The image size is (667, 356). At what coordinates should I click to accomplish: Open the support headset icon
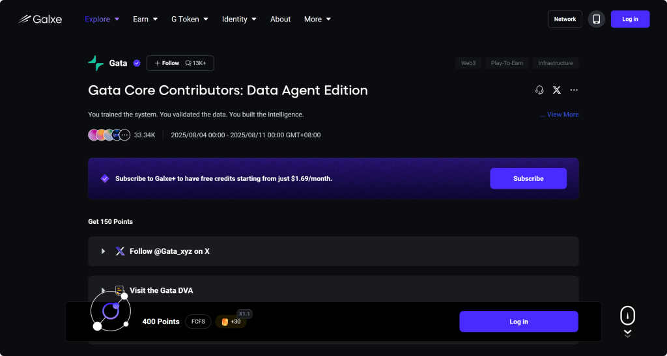[539, 90]
